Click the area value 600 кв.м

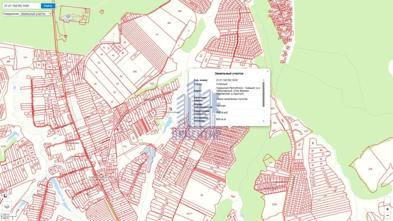coord(221,119)
